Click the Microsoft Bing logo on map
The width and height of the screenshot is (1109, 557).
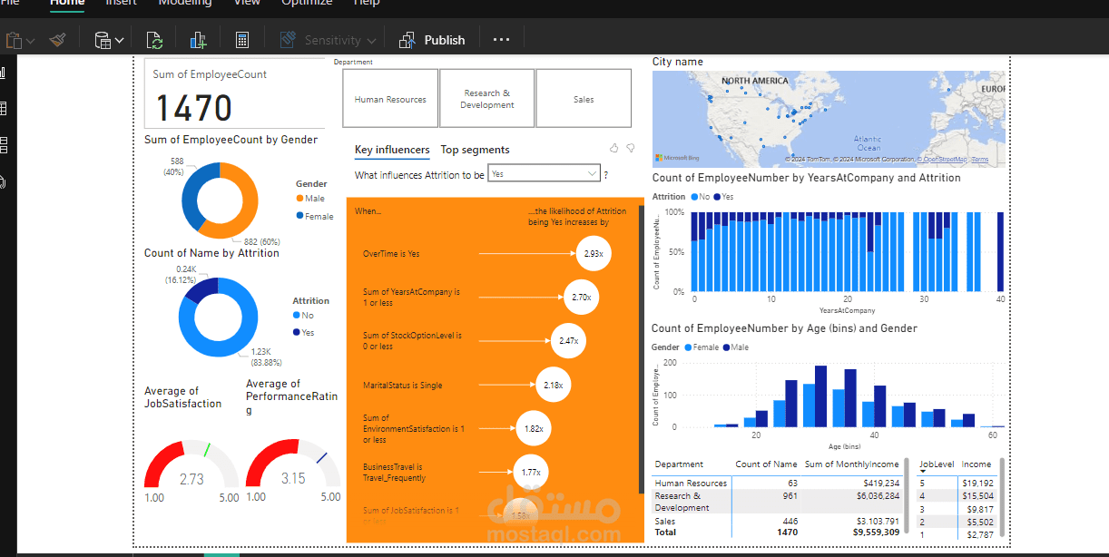[676, 159]
